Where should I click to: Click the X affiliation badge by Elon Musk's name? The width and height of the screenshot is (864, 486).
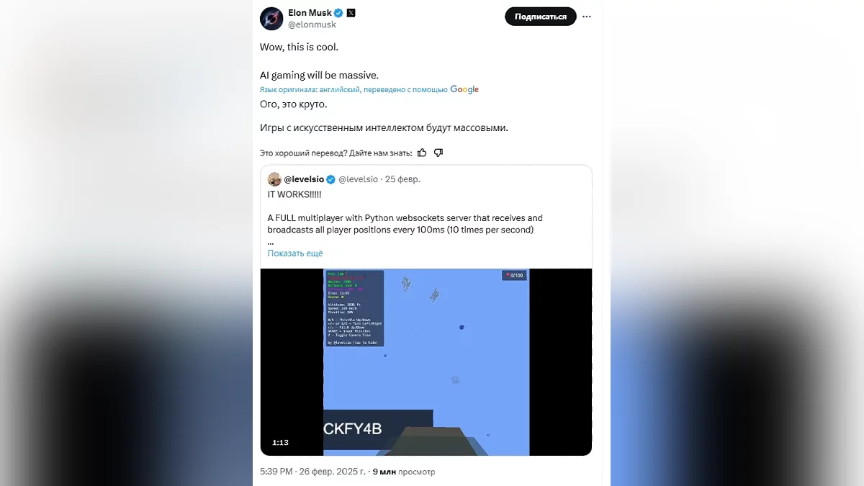pos(351,13)
